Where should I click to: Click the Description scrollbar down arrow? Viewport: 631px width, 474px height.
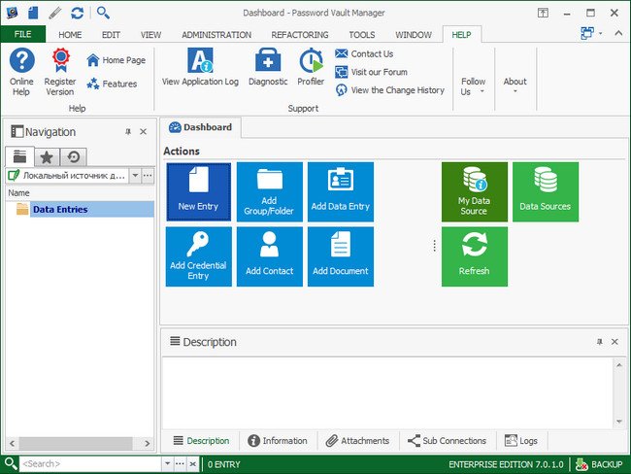[619, 422]
